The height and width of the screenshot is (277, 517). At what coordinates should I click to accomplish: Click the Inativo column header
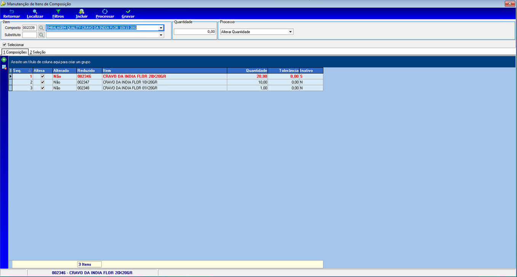click(x=311, y=70)
